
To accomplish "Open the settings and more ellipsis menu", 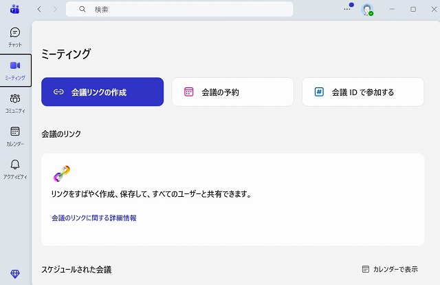I will coord(347,10).
